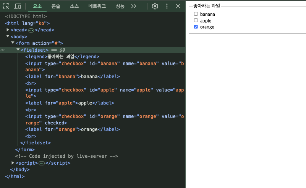
Task: Select the apple input element node
Action: [104, 93]
